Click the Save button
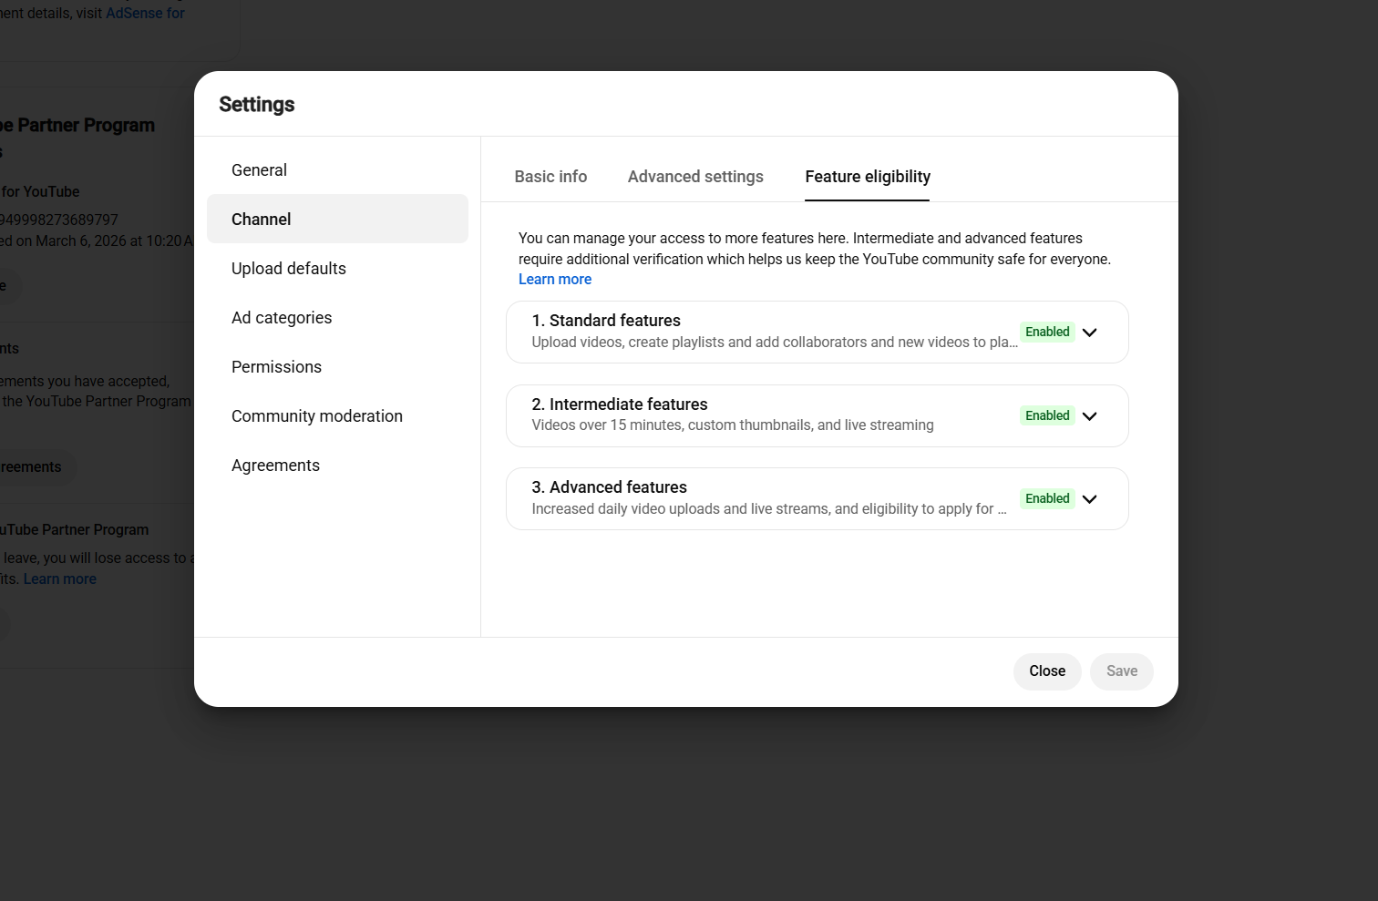This screenshot has height=901, width=1378. point(1122,671)
